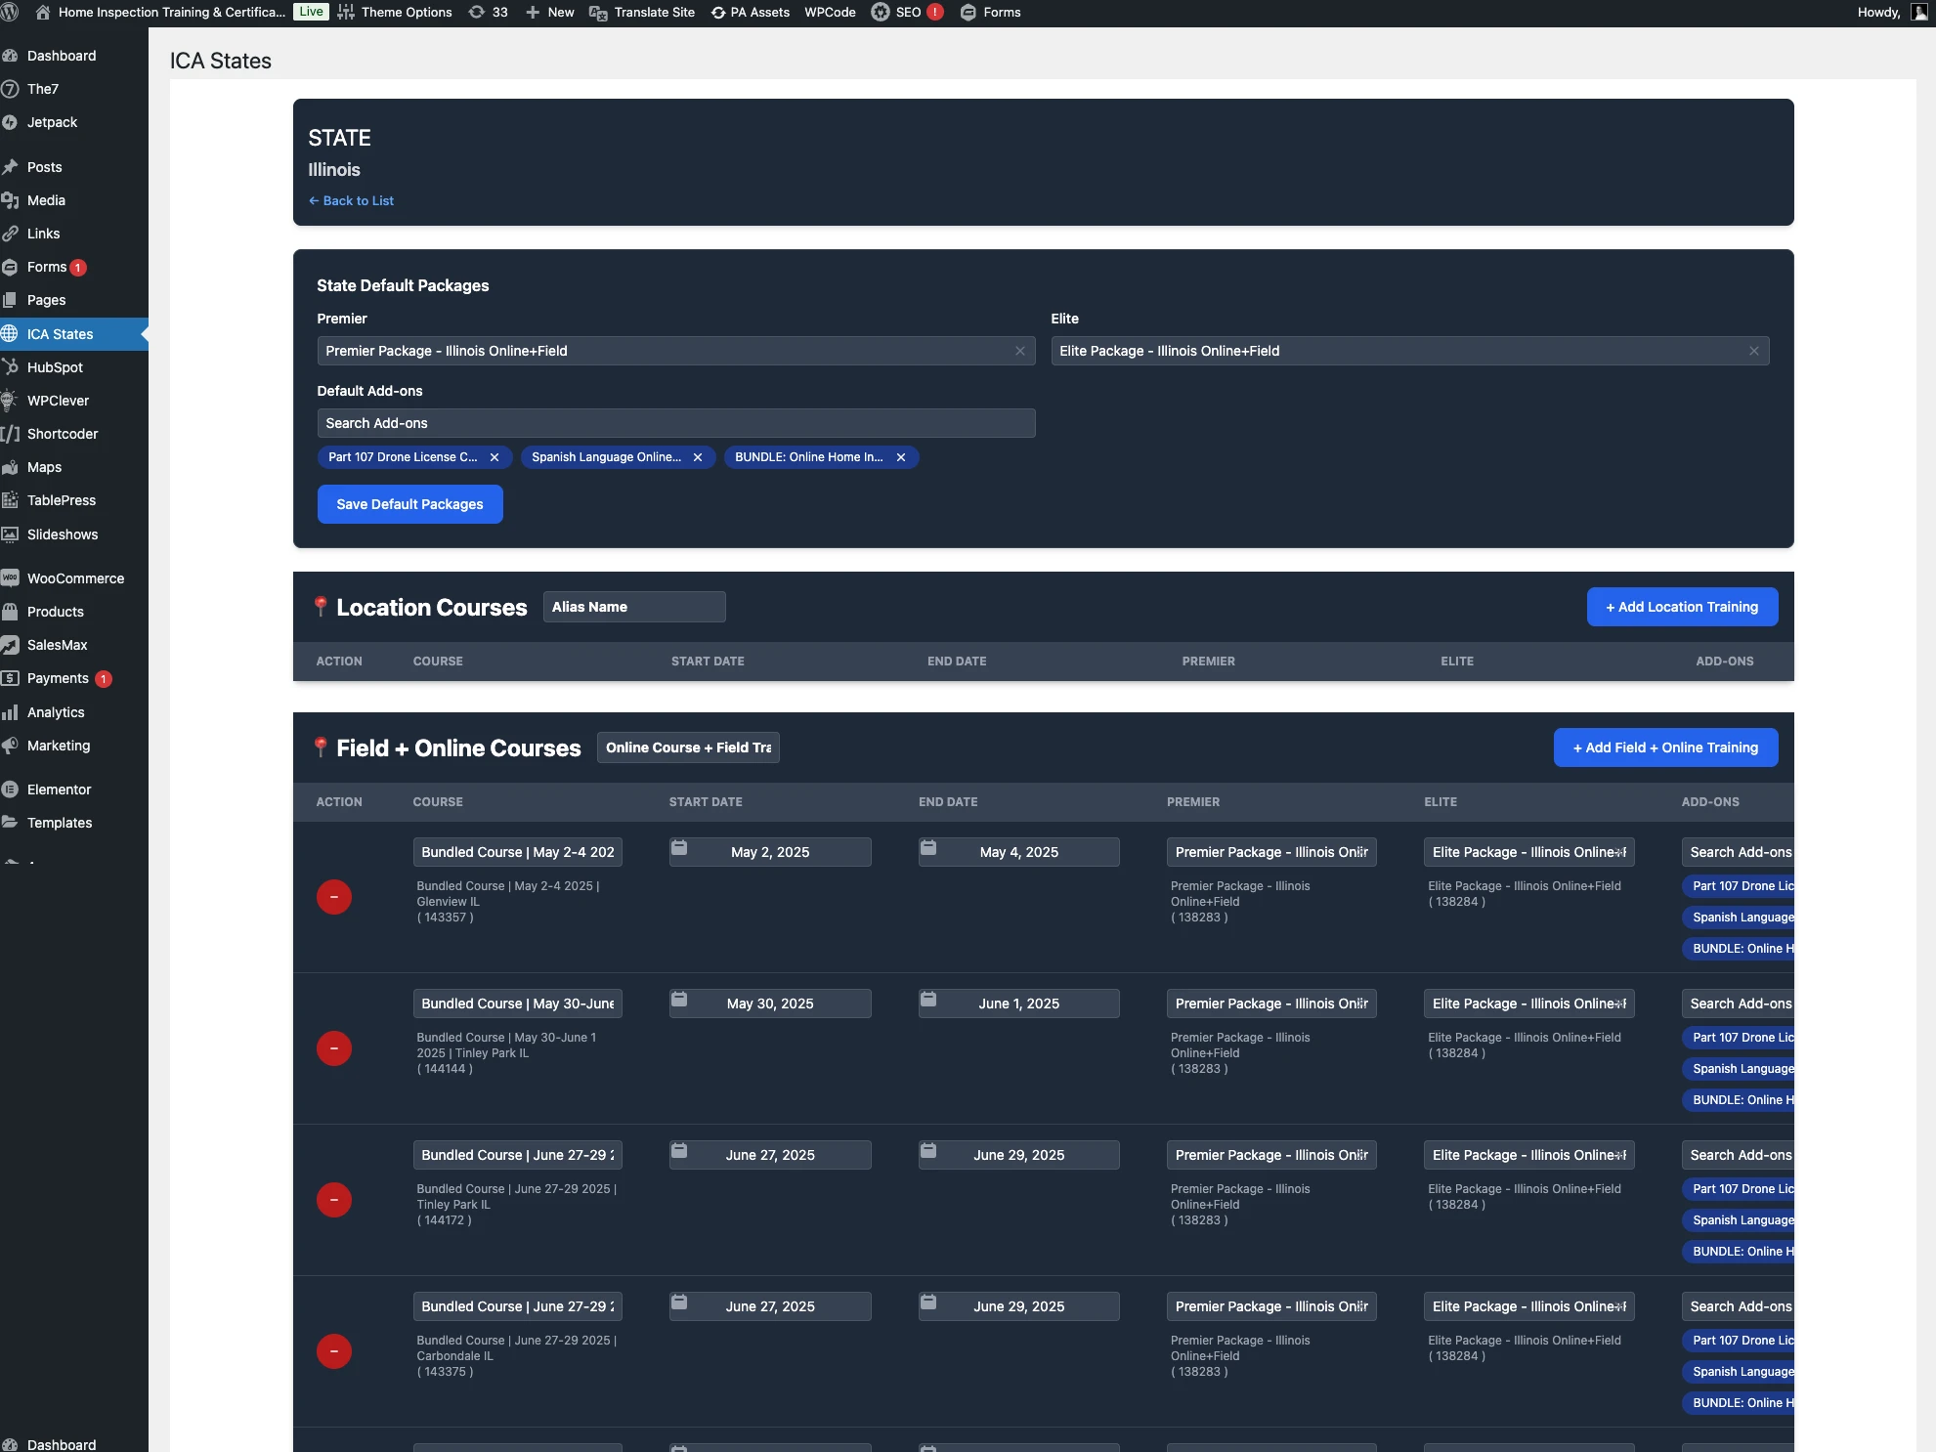Screen dimensions: 1936x1452
Task: Open Premier package dropdown for May 30 course
Action: (x=1270, y=1004)
